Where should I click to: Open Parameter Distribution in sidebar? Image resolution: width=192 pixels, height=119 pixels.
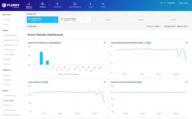pyautogui.click(x=12, y=115)
